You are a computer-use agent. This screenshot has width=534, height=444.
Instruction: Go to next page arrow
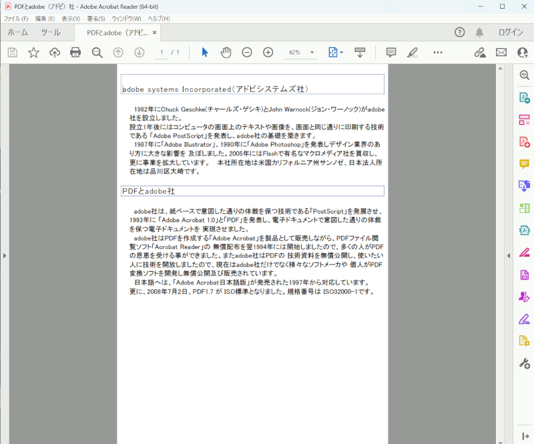point(140,53)
